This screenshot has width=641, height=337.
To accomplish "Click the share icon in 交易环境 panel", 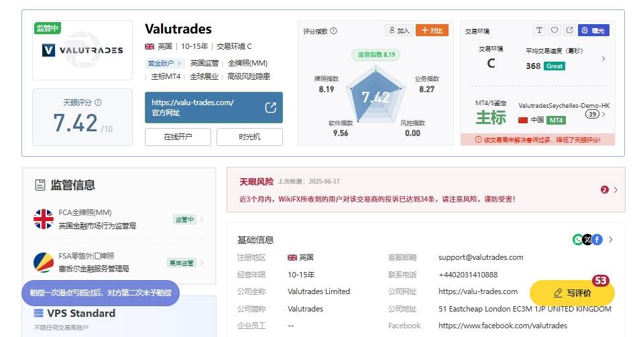I will (569, 30).
